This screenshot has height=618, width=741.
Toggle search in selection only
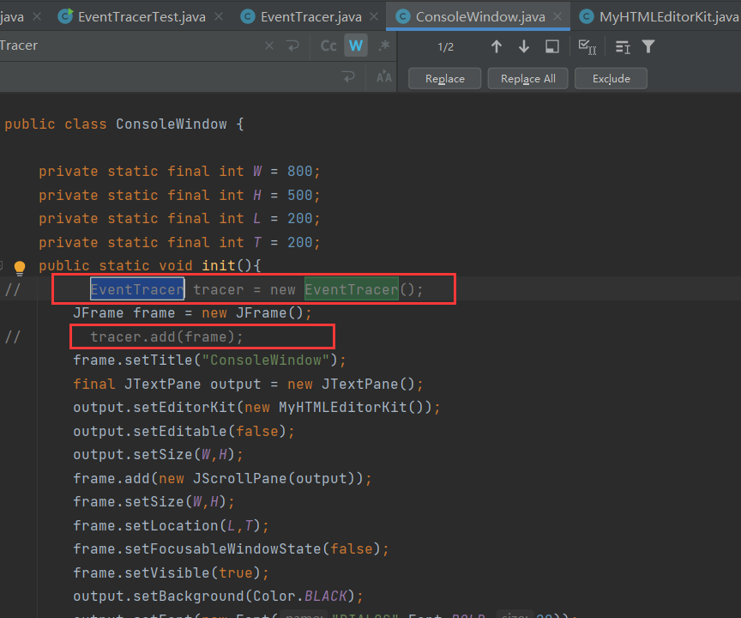pyautogui.click(x=552, y=46)
